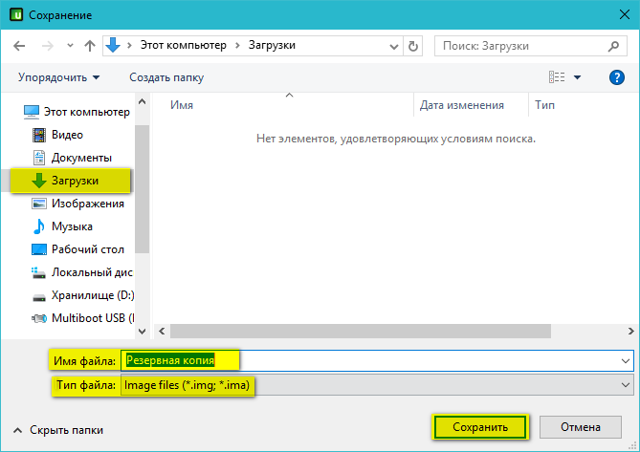The width and height of the screenshot is (640, 452).
Task: Open the 'Упорядочить' menu
Action: [58, 77]
